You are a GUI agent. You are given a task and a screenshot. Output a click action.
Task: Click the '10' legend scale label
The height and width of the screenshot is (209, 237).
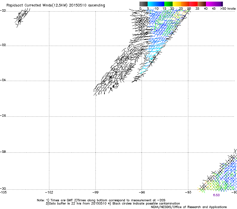pos(157,9)
